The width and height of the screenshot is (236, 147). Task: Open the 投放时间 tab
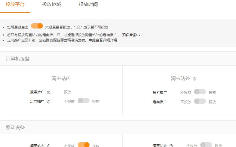(x=88, y=4)
